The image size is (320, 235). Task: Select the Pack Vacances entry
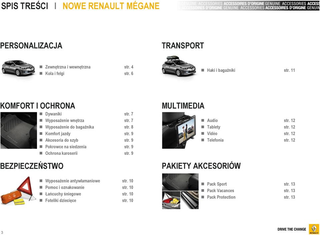pyautogui.click(x=220, y=191)
